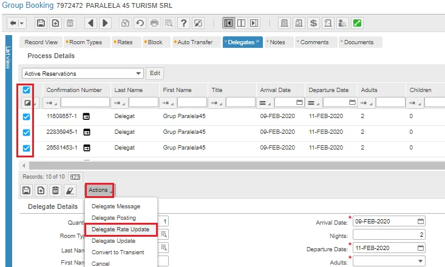
Task: Click the List view vertical side label
Action: pyautogui.click(x=8, y=58)
